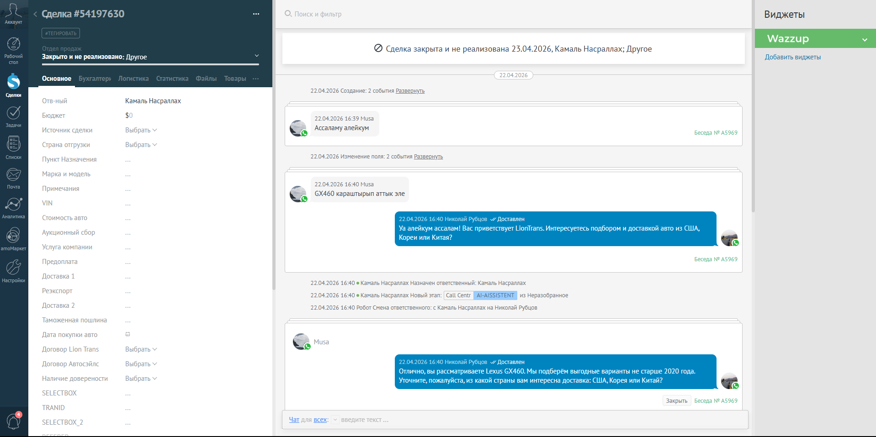The width and height of the screenshot is (876, 437).
Task: Switch to the Бухгалтерия tab
Action: 95,79
